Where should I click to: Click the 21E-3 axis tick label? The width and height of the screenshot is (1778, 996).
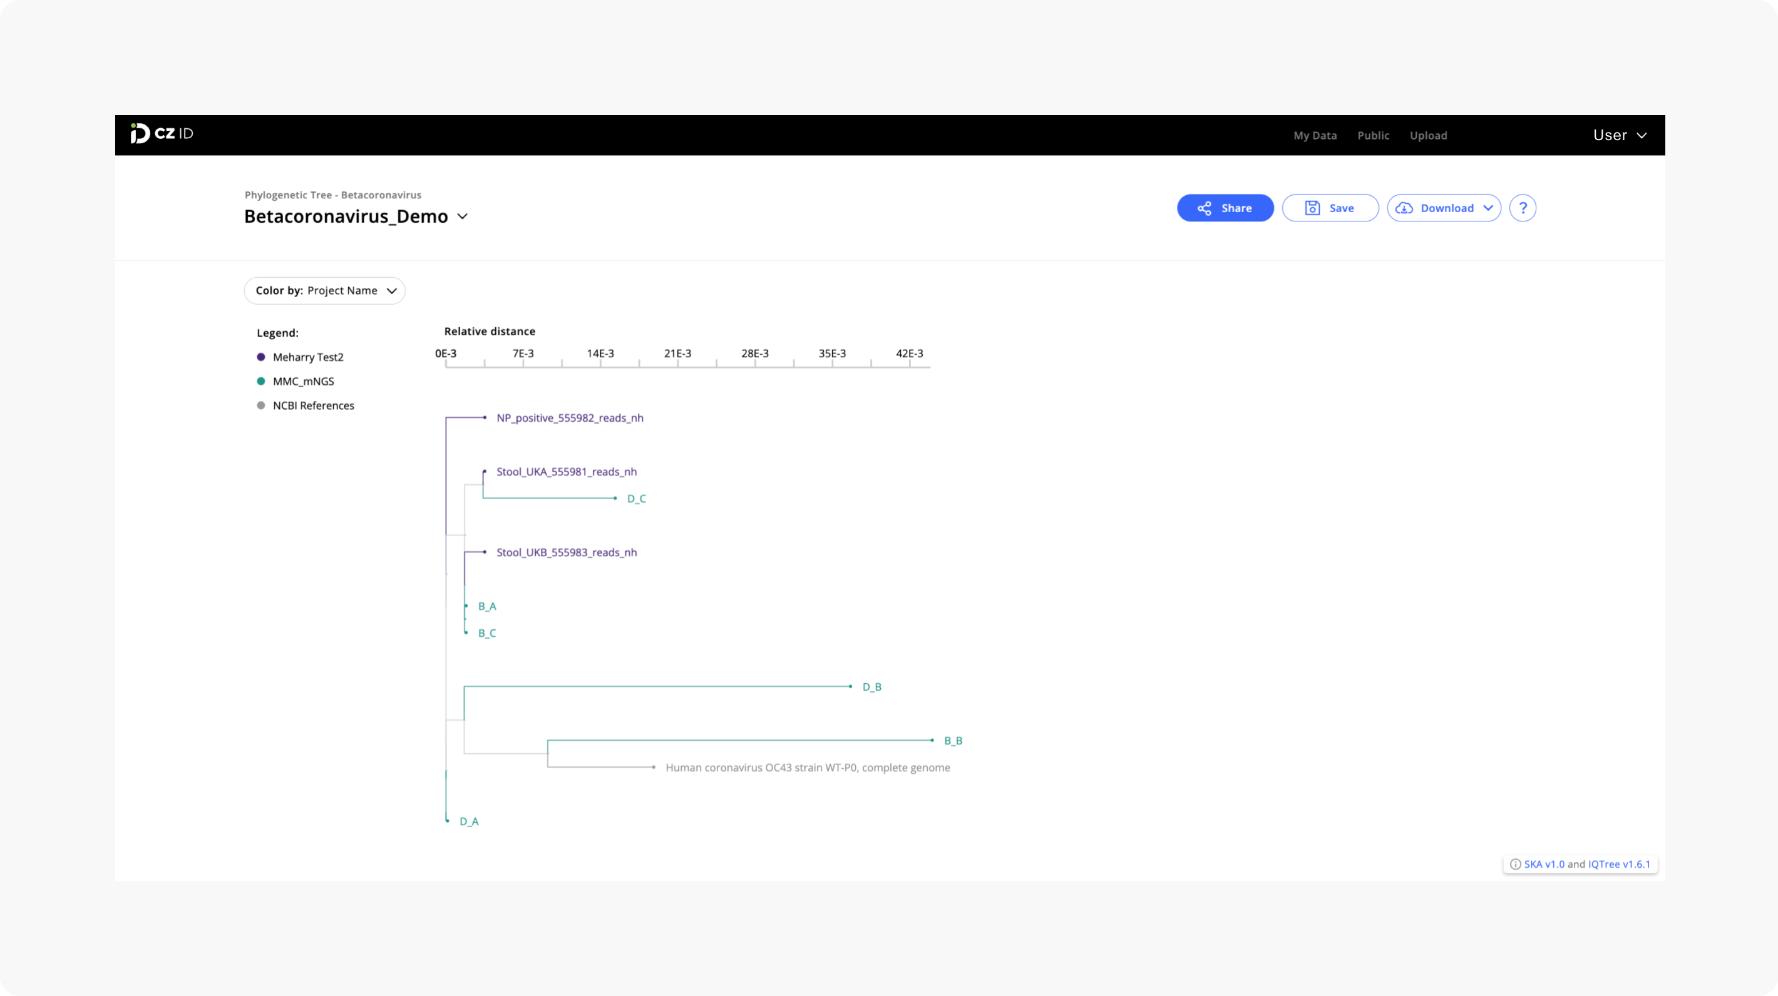coord(677,353)
